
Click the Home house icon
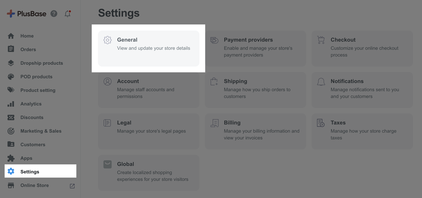pos(11,36)
